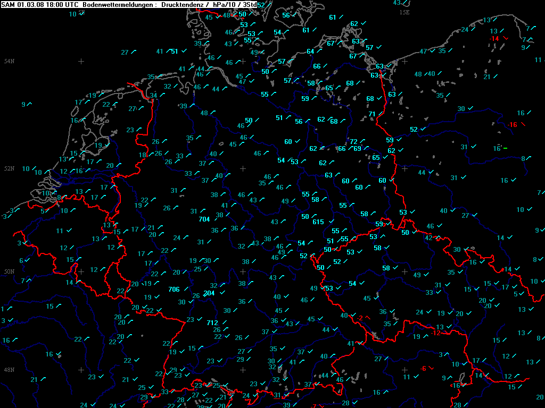Click the red falling-pressure symbol beside -14
Image resolution: width=545 pixels, height=408 pixels.
coord(505,38)
